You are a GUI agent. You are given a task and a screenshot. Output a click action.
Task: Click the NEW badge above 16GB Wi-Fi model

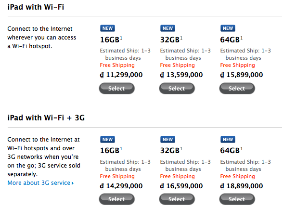click(x=108, y=28)
